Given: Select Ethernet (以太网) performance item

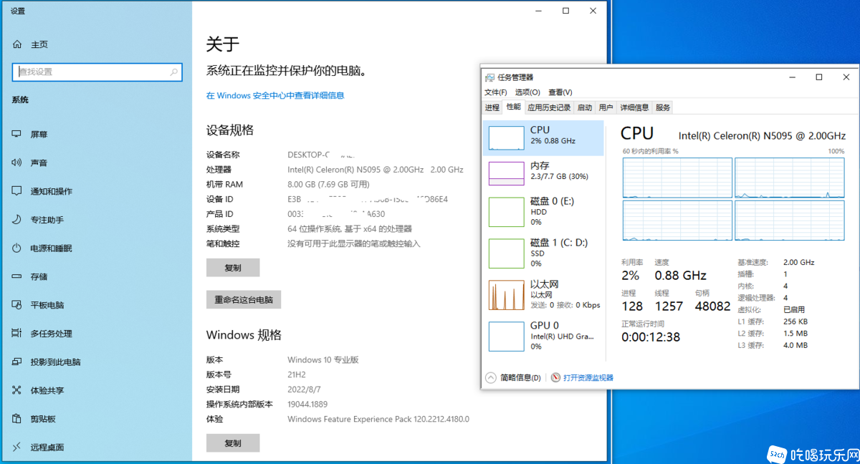Looking at the screenshot, I should [543, 294].
